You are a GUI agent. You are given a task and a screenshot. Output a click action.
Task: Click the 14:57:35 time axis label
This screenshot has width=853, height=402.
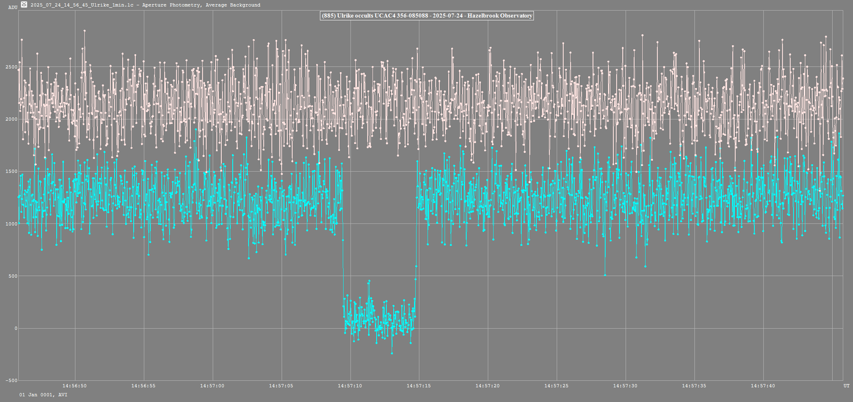694,386
